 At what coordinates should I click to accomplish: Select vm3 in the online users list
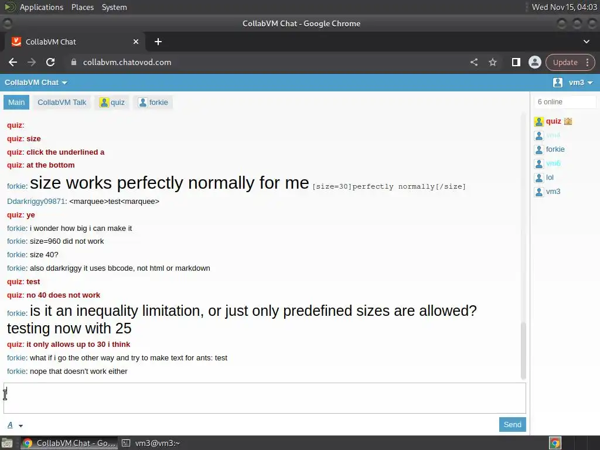coord(553,192)
